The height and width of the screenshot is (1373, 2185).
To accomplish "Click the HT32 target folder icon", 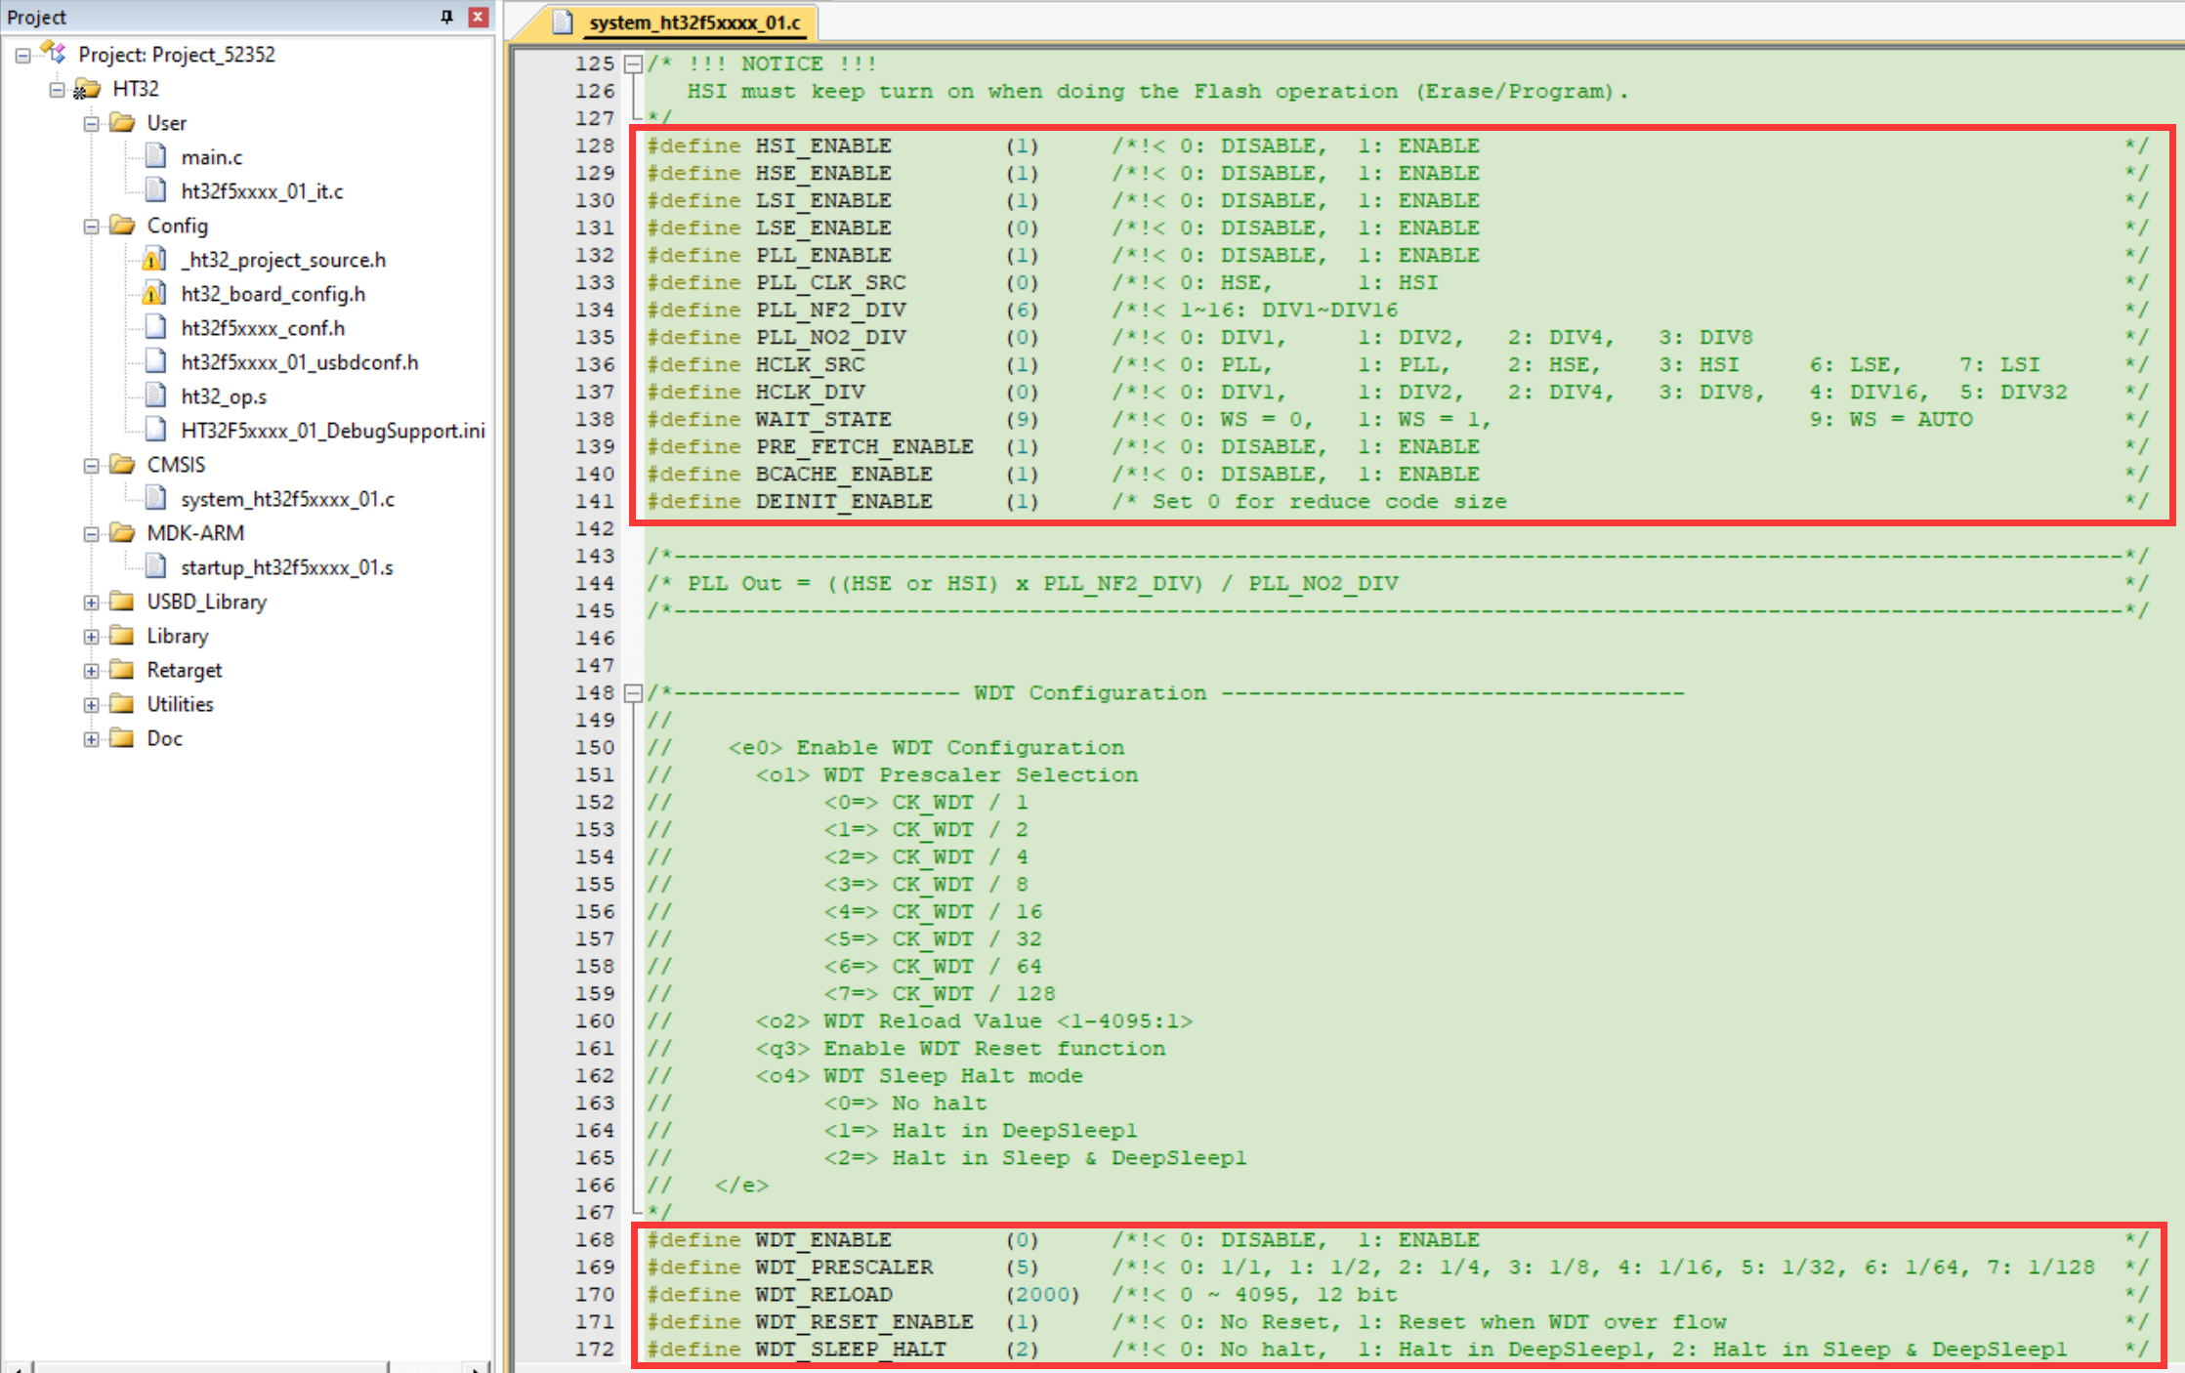I will coord(88,89).
